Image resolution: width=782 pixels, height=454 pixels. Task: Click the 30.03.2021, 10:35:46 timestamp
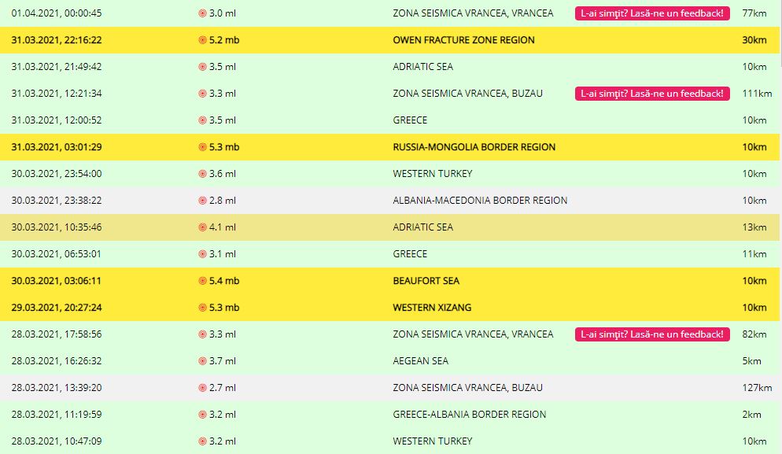56,227
